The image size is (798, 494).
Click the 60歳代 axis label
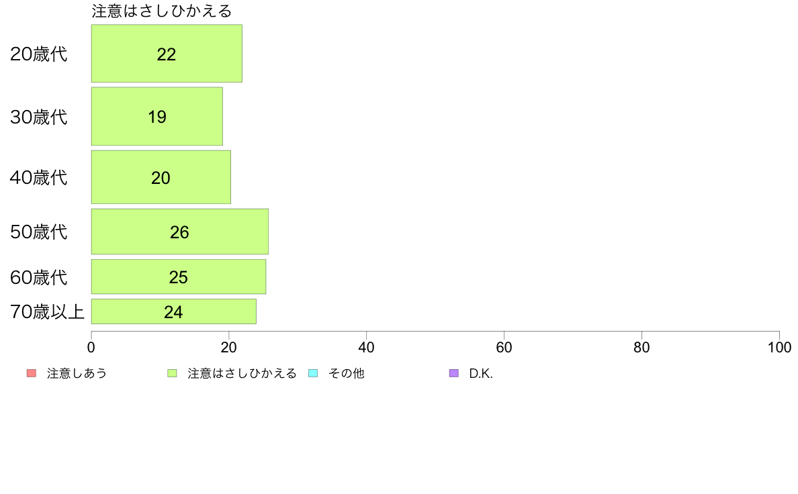tap(39, 277)
